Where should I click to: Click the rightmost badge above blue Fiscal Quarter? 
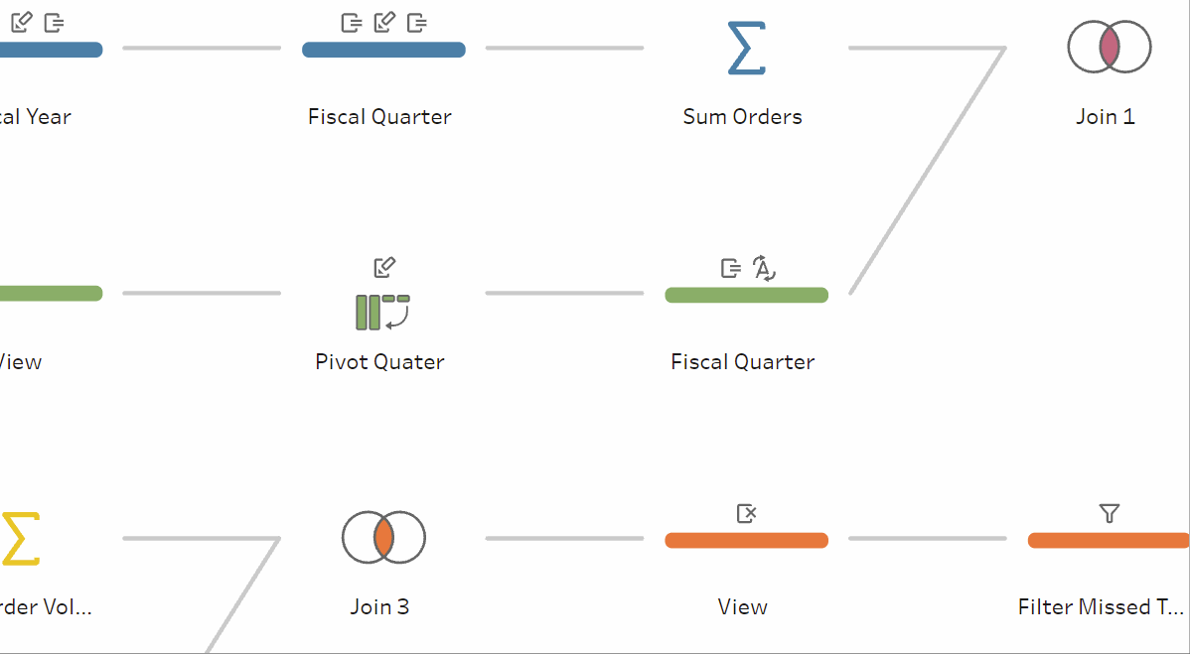pyautogui.click(x=416, y=22)
